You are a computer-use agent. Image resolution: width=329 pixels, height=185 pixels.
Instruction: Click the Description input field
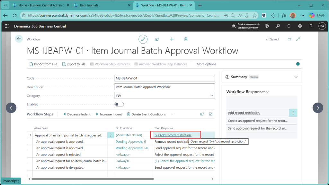tap(164, 87)
